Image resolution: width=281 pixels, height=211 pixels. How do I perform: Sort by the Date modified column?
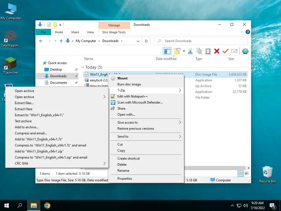click(166, 59)
